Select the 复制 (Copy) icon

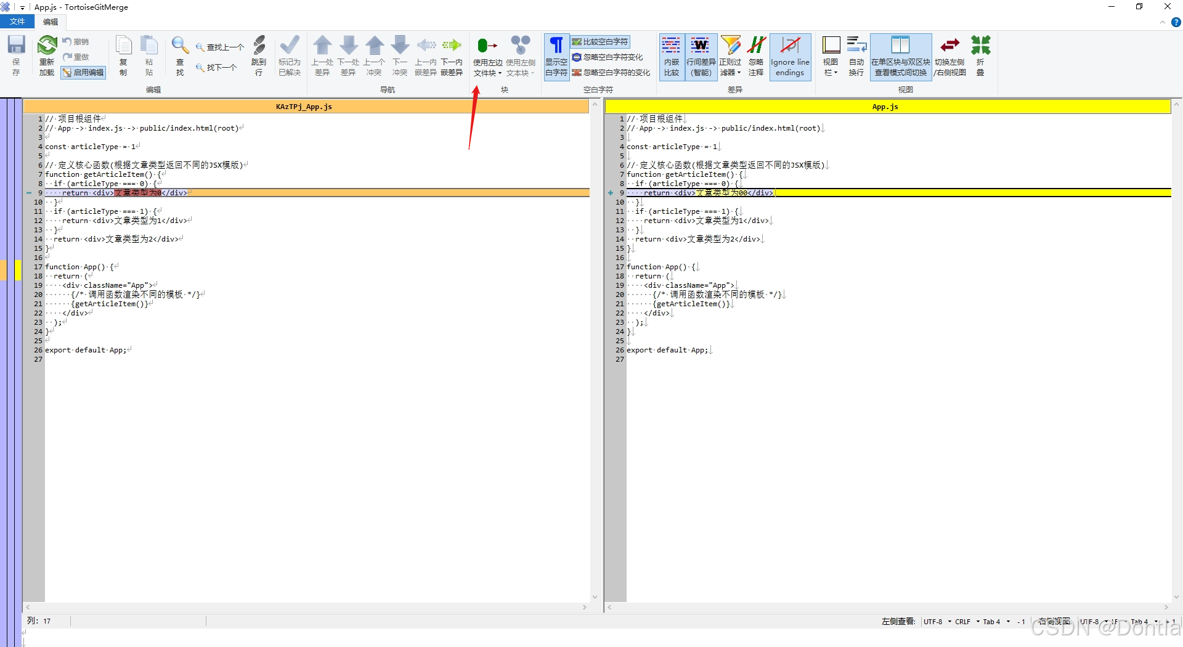pos(123,54)
